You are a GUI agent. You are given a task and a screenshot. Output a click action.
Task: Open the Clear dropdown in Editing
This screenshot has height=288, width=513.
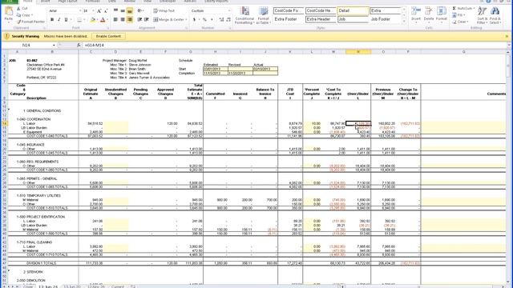click(460, 22)
